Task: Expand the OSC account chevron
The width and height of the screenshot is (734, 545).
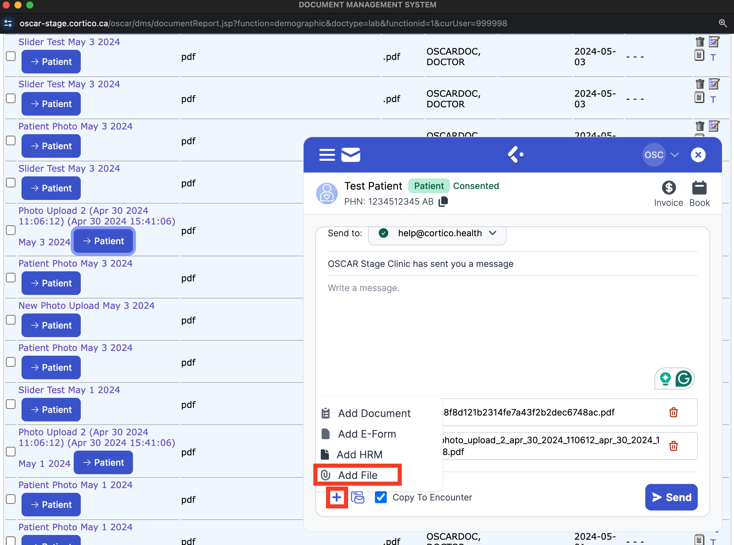Action: pos(675,155)
